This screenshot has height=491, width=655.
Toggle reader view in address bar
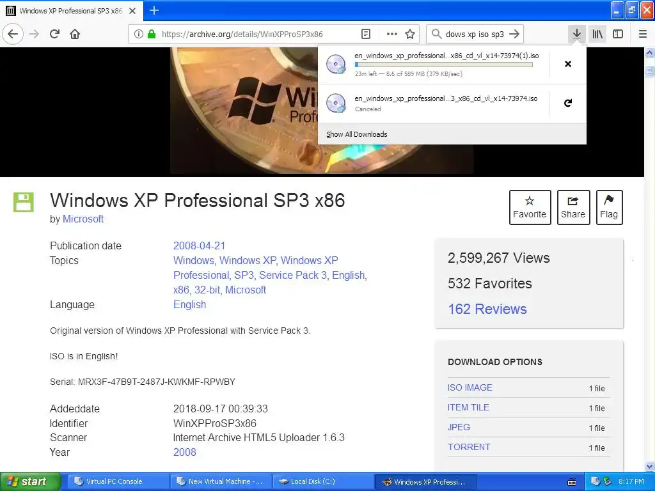(365, 34)
